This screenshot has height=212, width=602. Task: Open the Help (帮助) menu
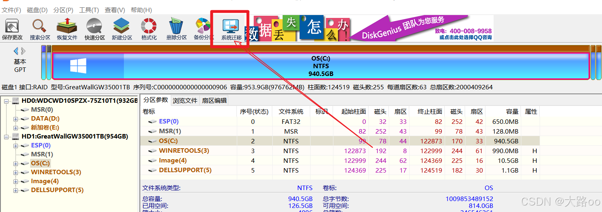(141, 10)
